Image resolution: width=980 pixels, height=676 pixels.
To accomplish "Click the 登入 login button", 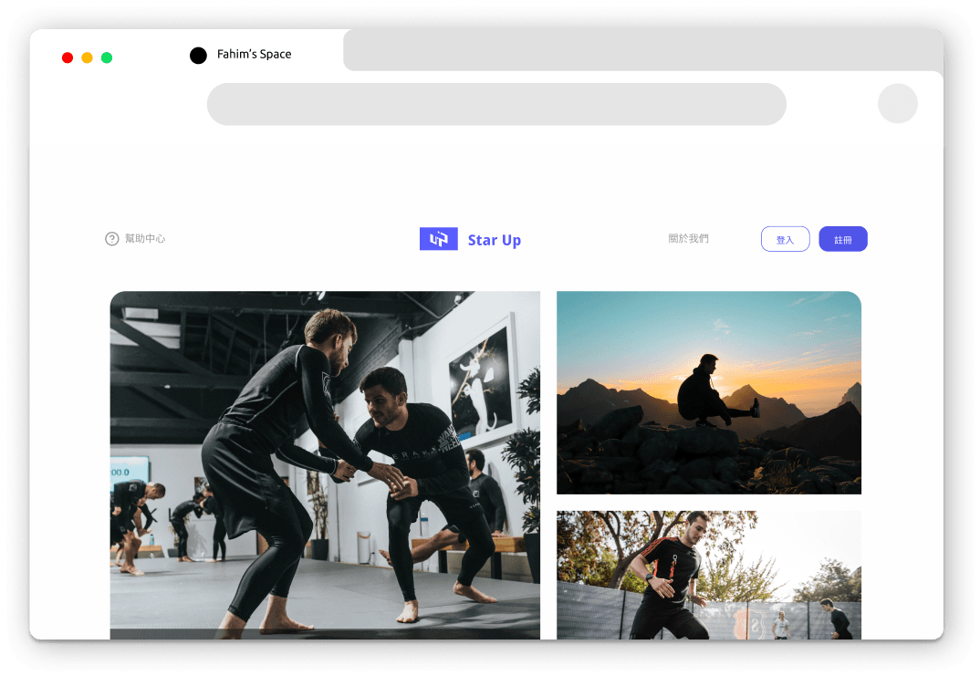I will tap(785, 239).
